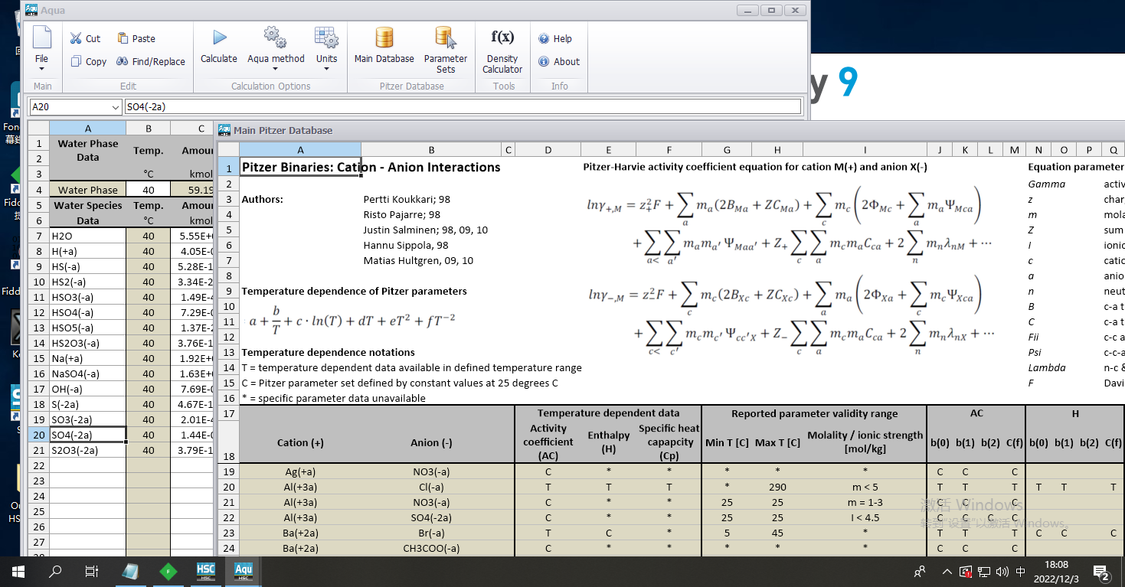Run Calculate play icon

pyautogui.click(x=219, y=37)
